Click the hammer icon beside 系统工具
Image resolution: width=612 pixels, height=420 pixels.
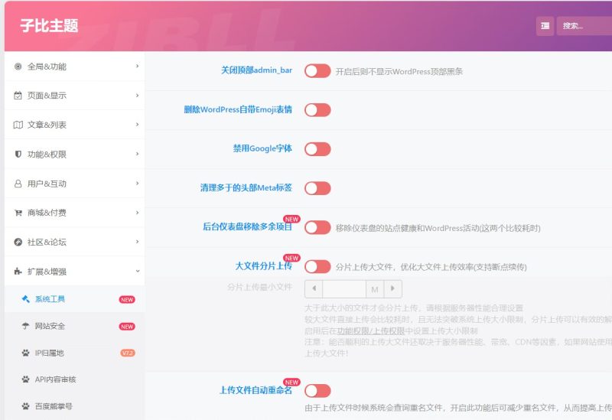tap(26, 299)
